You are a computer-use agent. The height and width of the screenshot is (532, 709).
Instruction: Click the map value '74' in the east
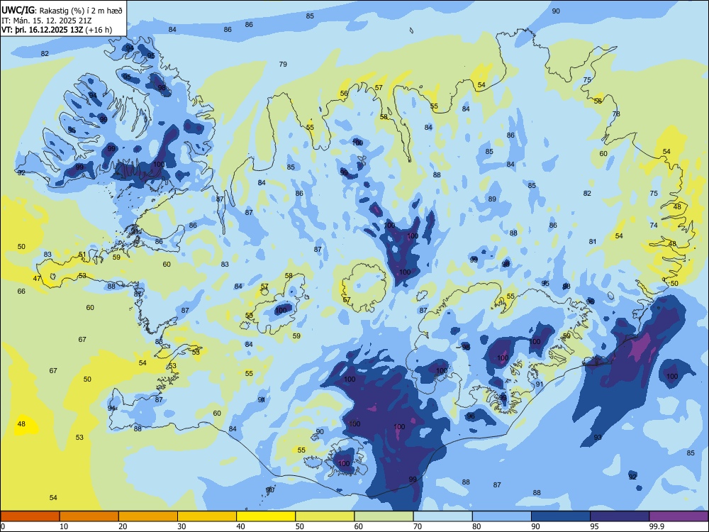tap(654, 226)
